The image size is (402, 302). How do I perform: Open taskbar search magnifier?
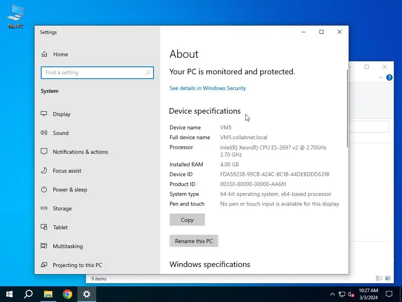tap(28, 294)
